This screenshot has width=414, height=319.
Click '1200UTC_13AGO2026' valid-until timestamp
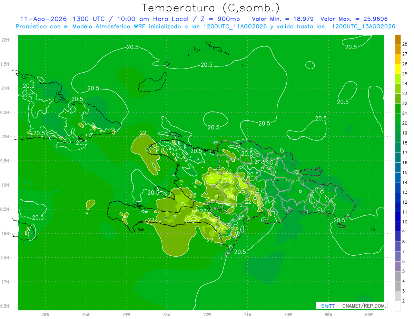363,26
